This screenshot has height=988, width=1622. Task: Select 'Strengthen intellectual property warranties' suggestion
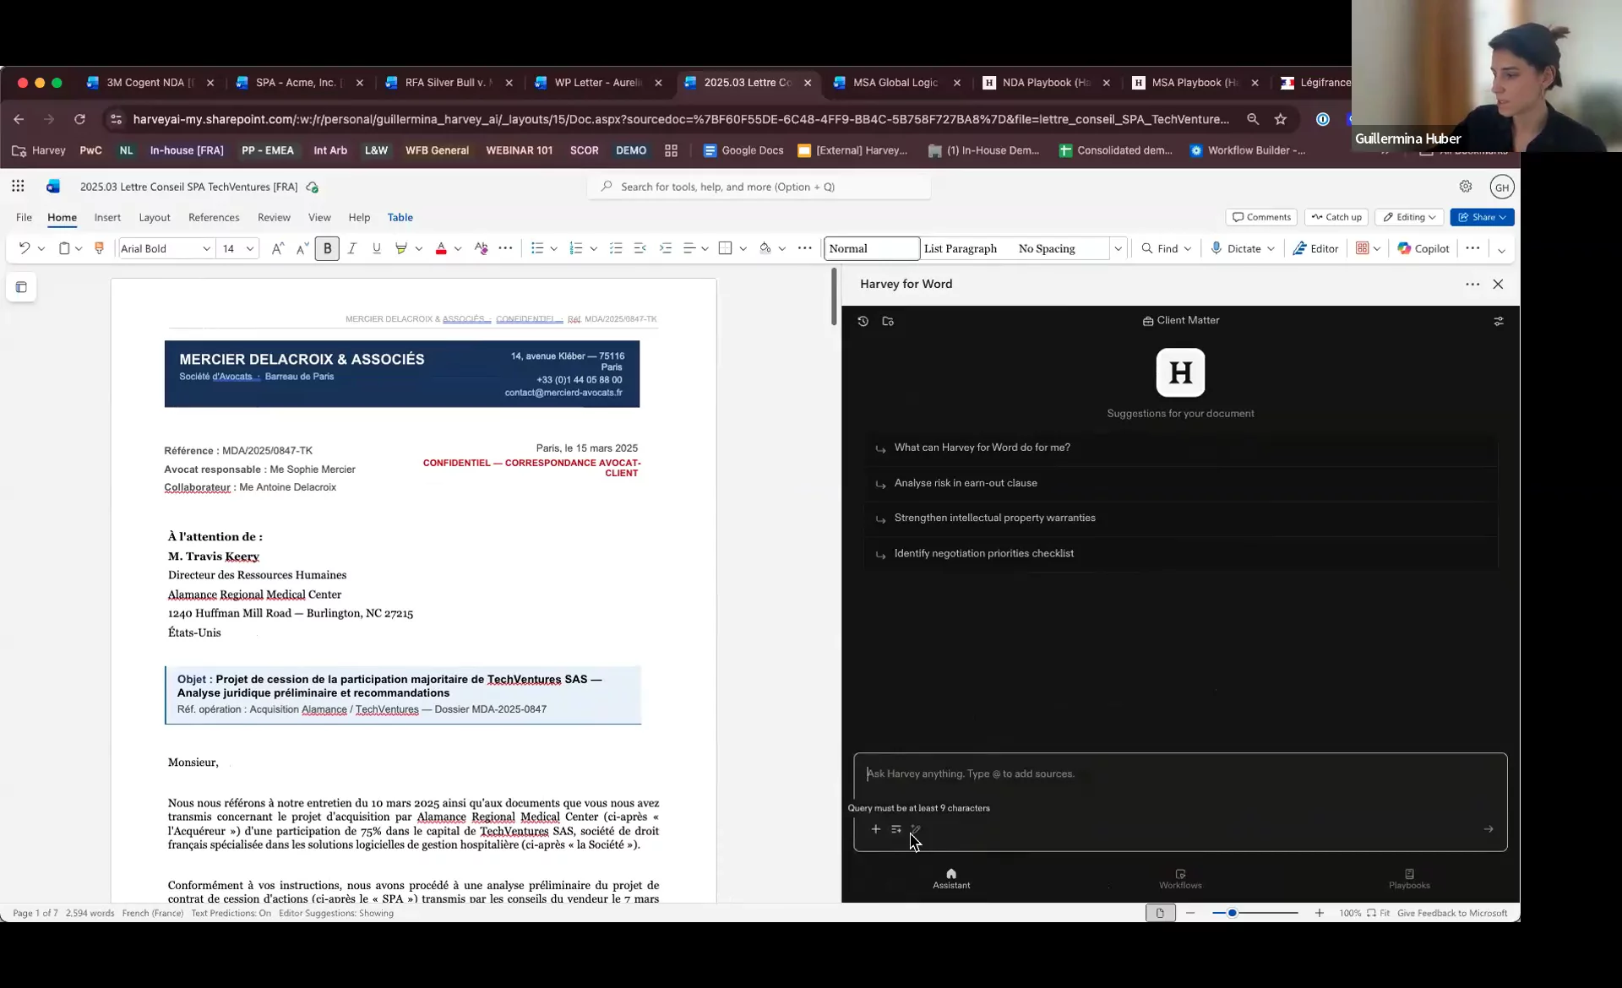pyautogui.click(x=1181, y=518)
